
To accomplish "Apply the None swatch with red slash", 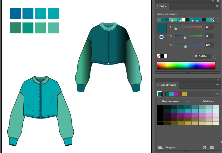I will tap(159, 56).
